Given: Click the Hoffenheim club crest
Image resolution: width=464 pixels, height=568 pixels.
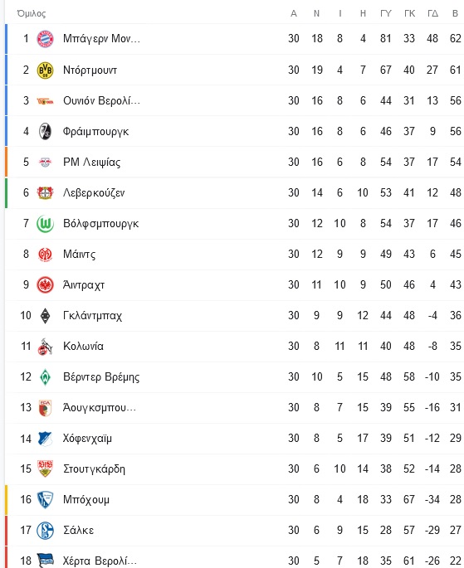Looking at the screenshot, I should pos(46,439).
